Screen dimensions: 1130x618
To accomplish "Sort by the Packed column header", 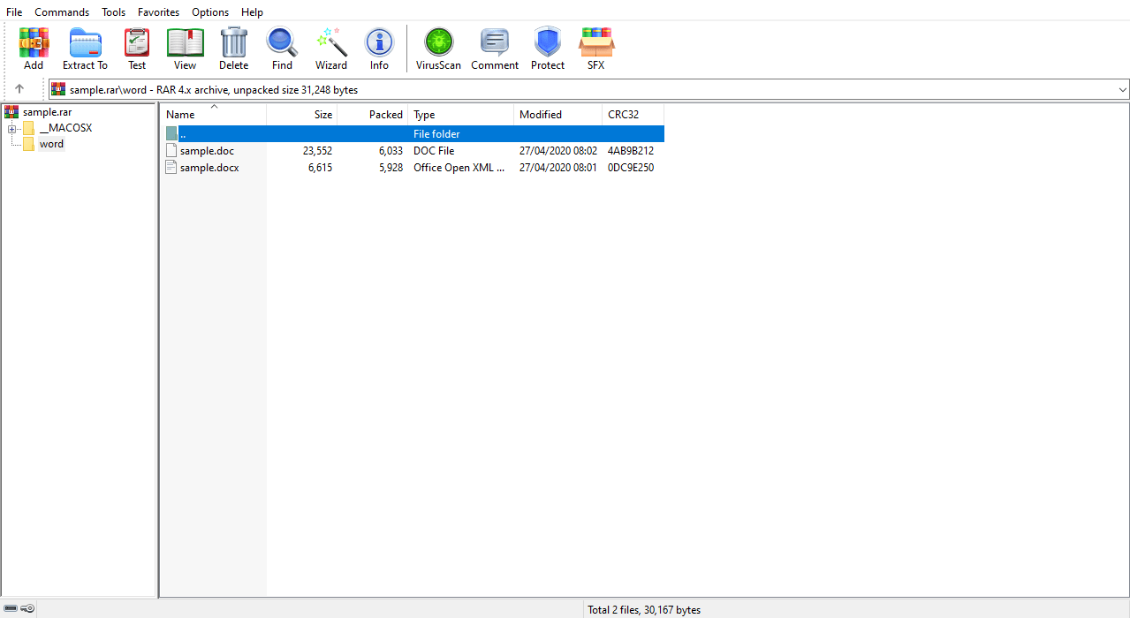I will pos(372,115).
